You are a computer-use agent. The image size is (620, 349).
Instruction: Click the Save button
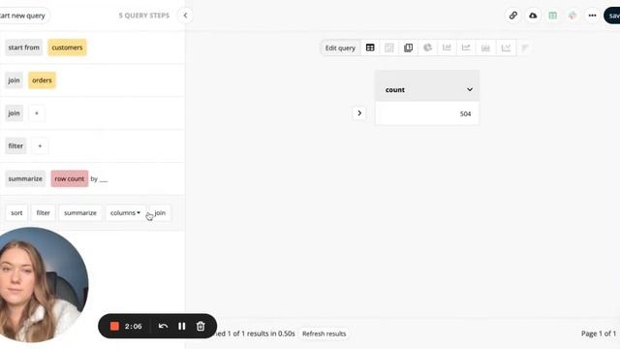[612, 16]
